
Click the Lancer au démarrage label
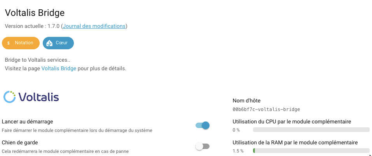(27, 121)
